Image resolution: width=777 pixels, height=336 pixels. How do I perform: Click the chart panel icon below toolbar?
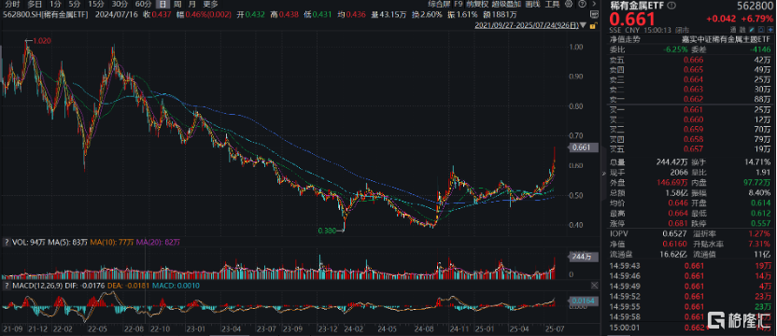594,14
